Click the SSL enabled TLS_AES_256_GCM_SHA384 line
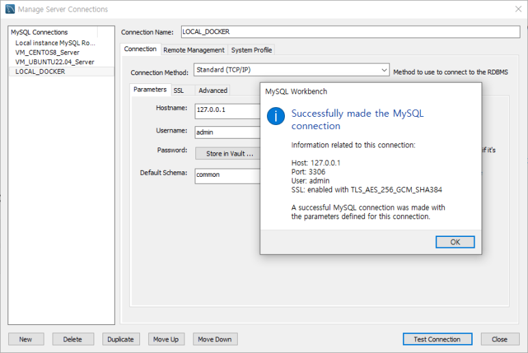Screen dimensions: 528x353 366,190
